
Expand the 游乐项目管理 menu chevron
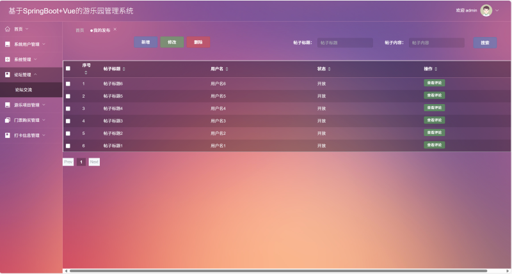44,105
